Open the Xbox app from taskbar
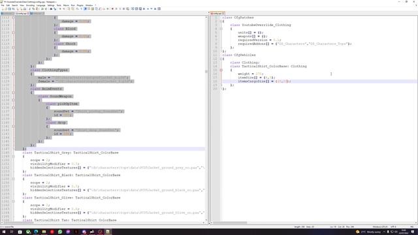Viewport: 418px width, 235px height. pos(28,232)
